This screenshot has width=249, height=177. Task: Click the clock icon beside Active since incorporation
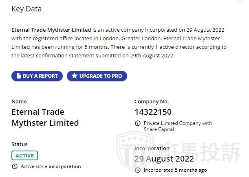(15, 166)
